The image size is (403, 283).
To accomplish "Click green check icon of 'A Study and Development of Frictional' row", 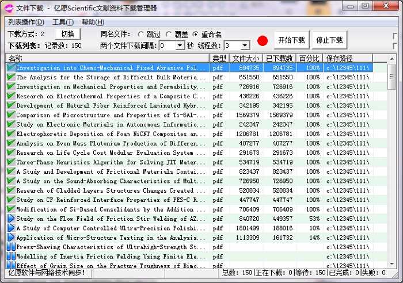I will tap(11, 171).
